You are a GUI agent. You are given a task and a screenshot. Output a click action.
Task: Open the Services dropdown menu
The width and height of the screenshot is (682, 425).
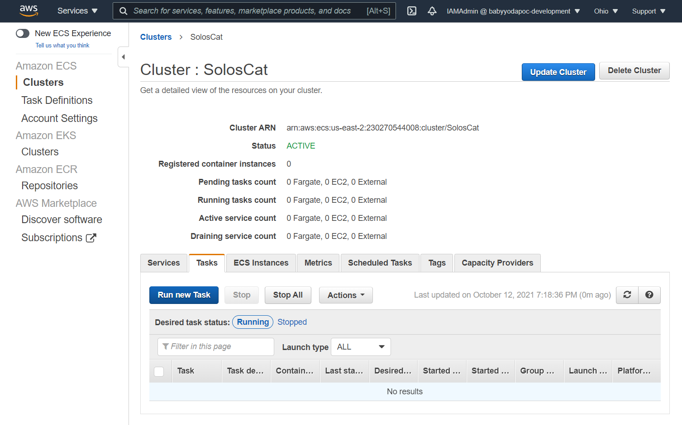click(x=77, y=11)
